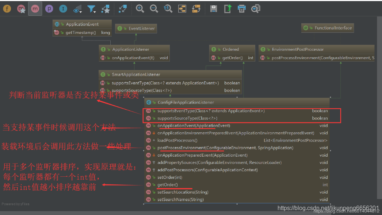
Task: Apply the current layout
Action: [x=196, y=9]
